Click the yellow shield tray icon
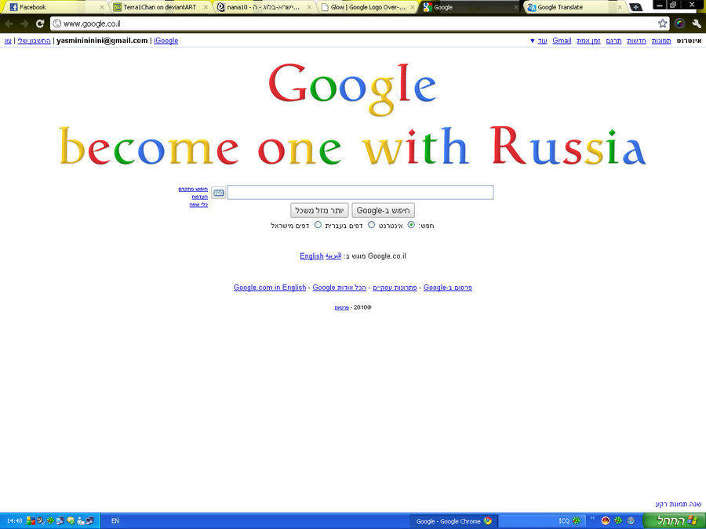The width and height of the screenshot is (706, 529). (71, 521)
